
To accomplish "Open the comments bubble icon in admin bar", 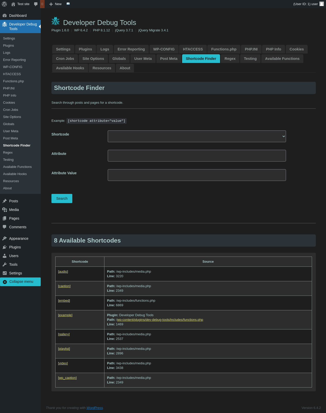I will coord(36,4).
